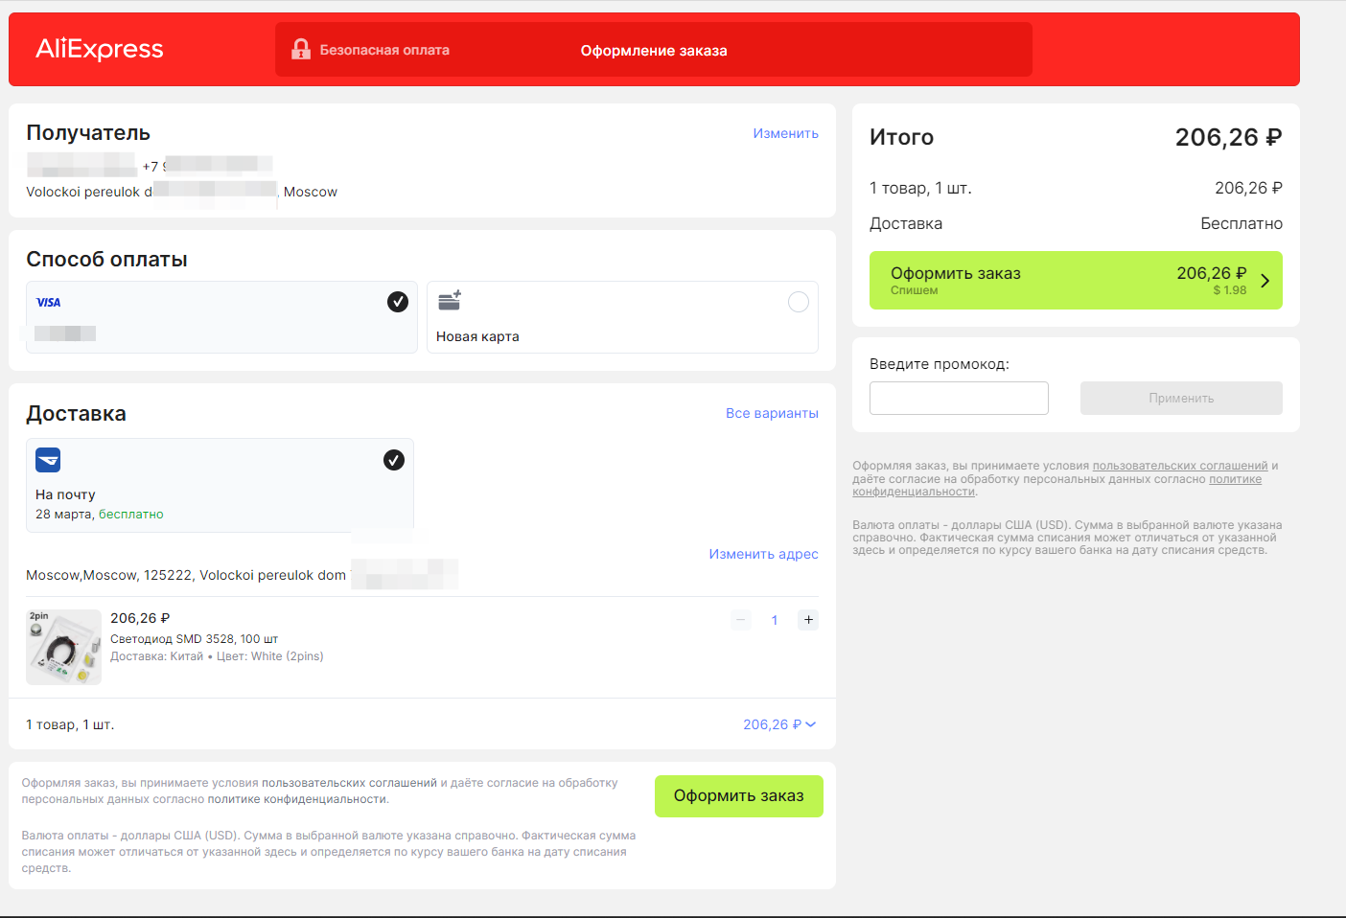Click Изменить to edit recipient

click(x=785, y=133)
